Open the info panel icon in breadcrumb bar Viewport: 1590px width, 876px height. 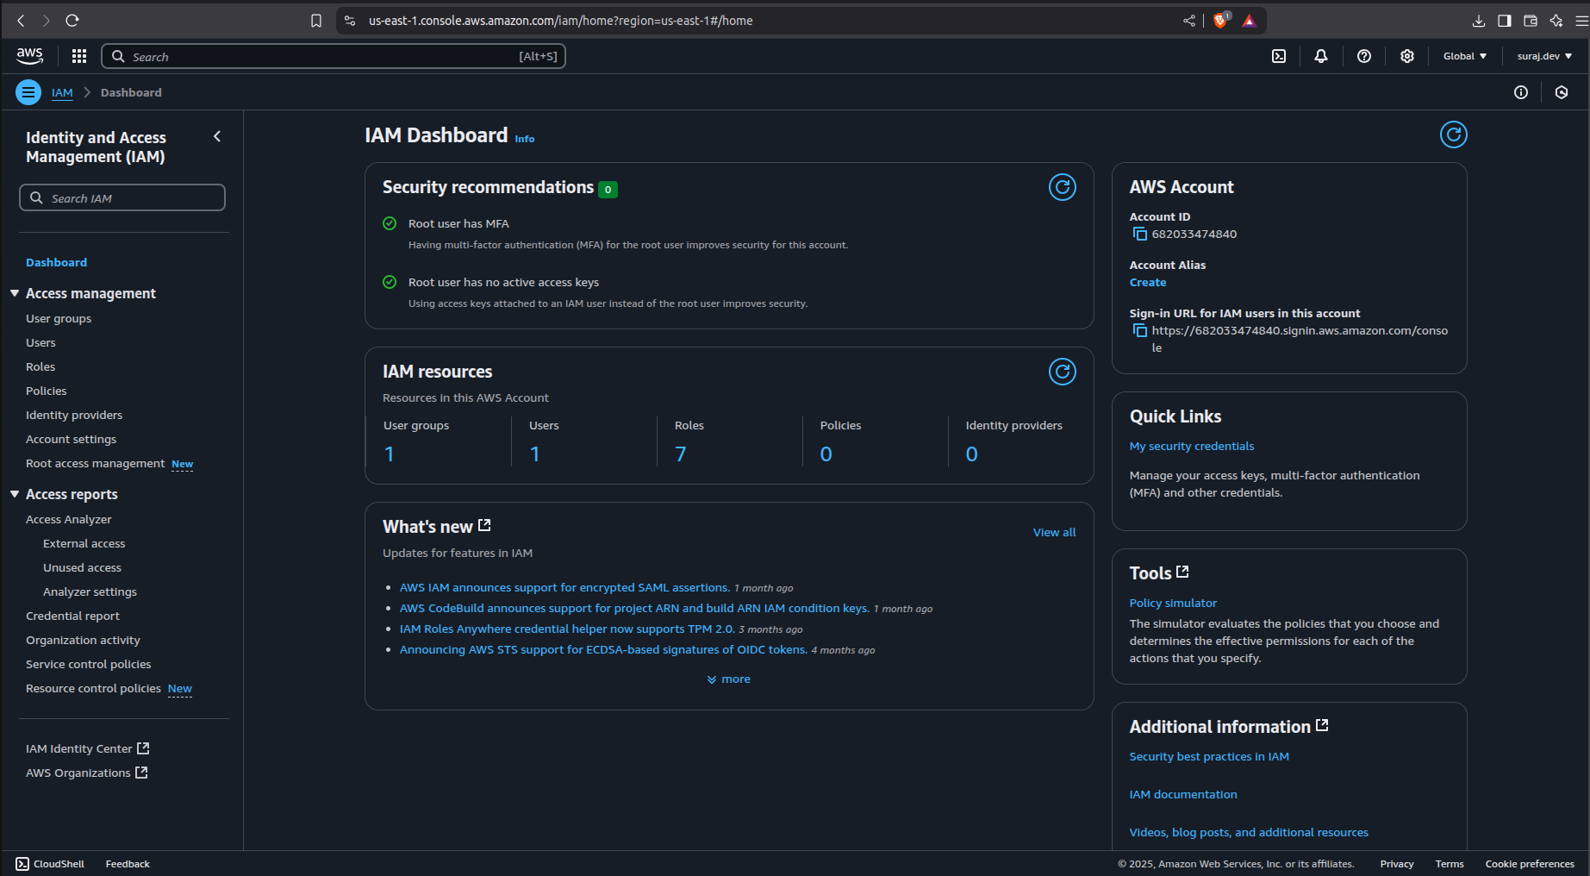[x=1521, y=92]
